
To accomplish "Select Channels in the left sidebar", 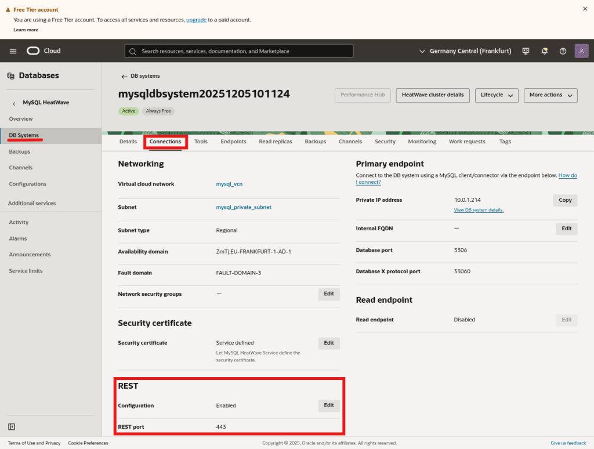I will pyautogui.click(x=20, y=168).
